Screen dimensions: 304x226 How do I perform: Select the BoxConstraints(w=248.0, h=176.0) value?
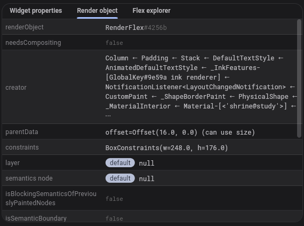166,148
